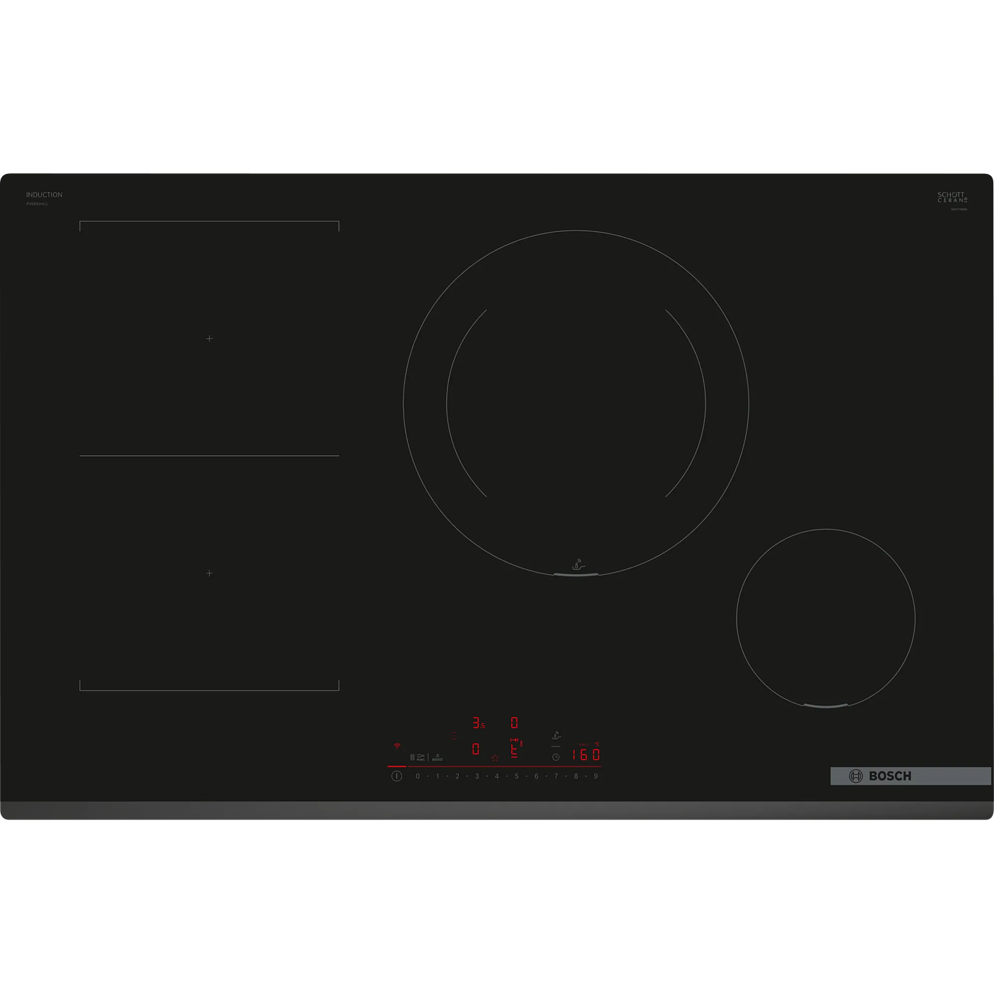Image resolution: width=994 pixels, height=994 pixels.
Task: Select the frying sensor pan icon
Action: (x=556, y=736)
